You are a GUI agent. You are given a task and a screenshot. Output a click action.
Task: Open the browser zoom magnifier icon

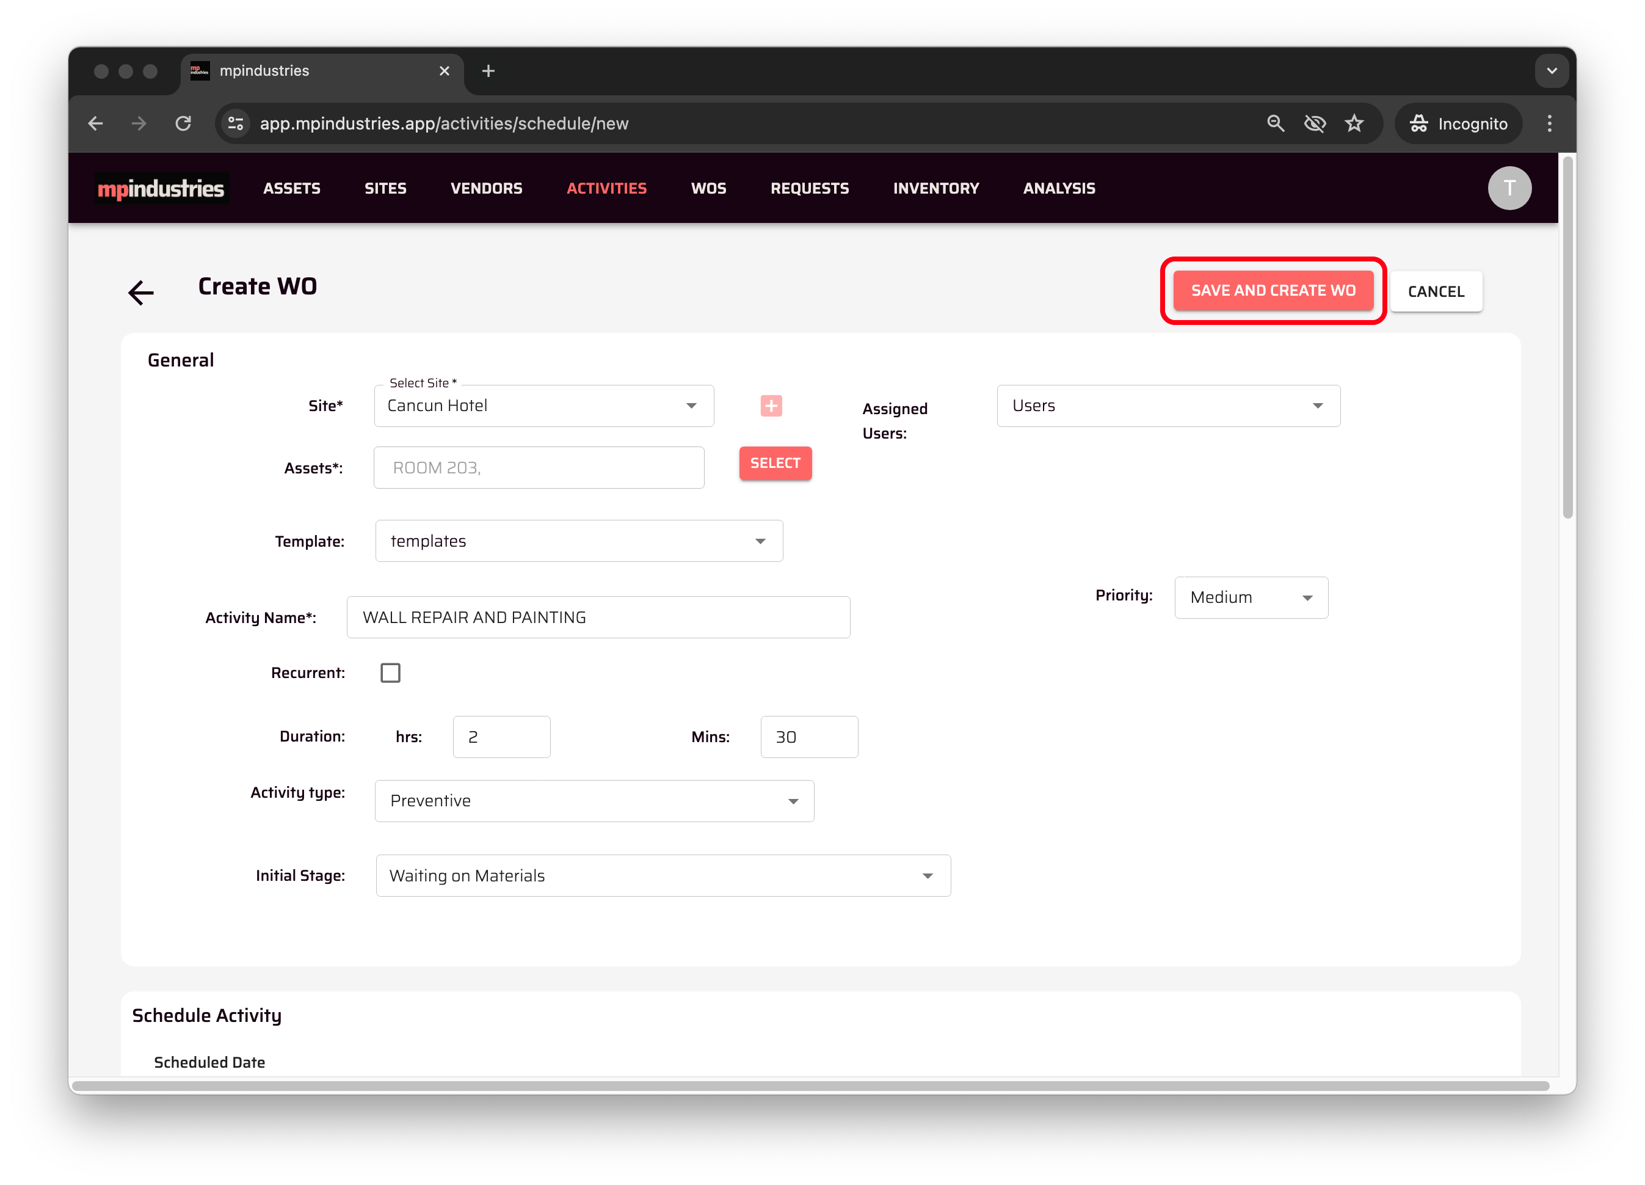(x=1275, y=123)
